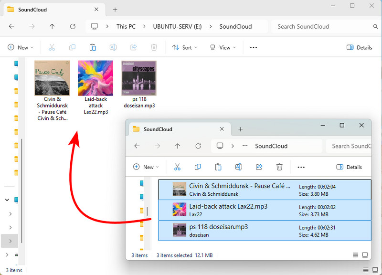The image size is (382, 275).
Task: Select ps 118 doseisan.mp3 list row
Action: (265, 231)
